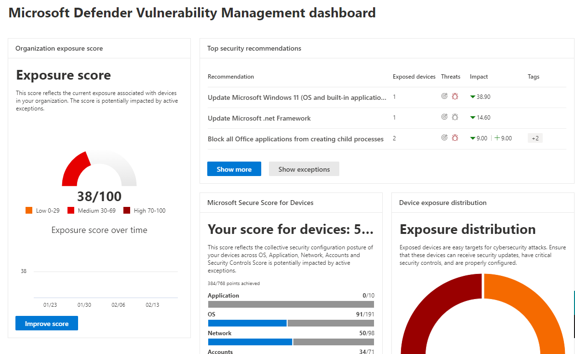Click threat insights target icon for Windows 11 row

444,96
